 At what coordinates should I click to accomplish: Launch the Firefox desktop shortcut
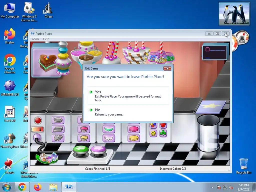(10, 36)
